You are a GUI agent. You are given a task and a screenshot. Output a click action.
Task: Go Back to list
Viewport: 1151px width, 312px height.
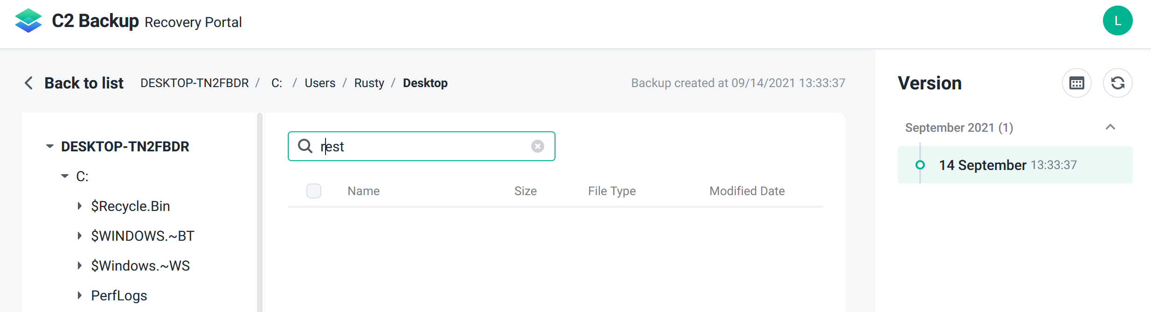coord(84,83)
